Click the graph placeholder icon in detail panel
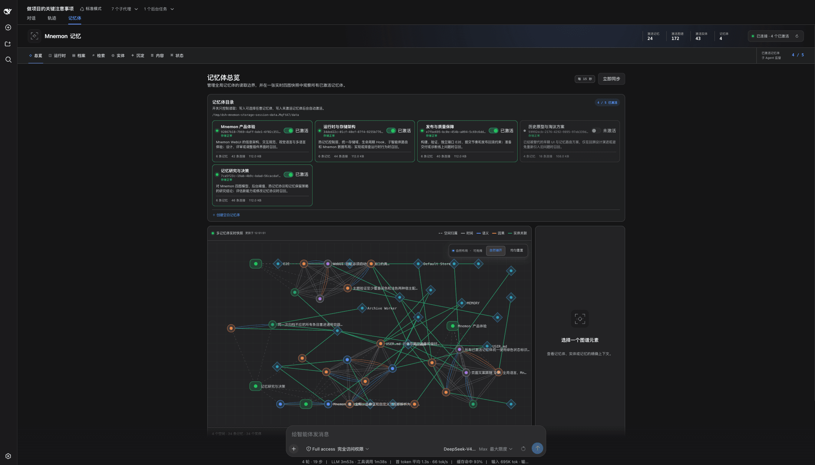Image resolution: width=815 pixels, height=465 pixels. [x=580, y=319]
